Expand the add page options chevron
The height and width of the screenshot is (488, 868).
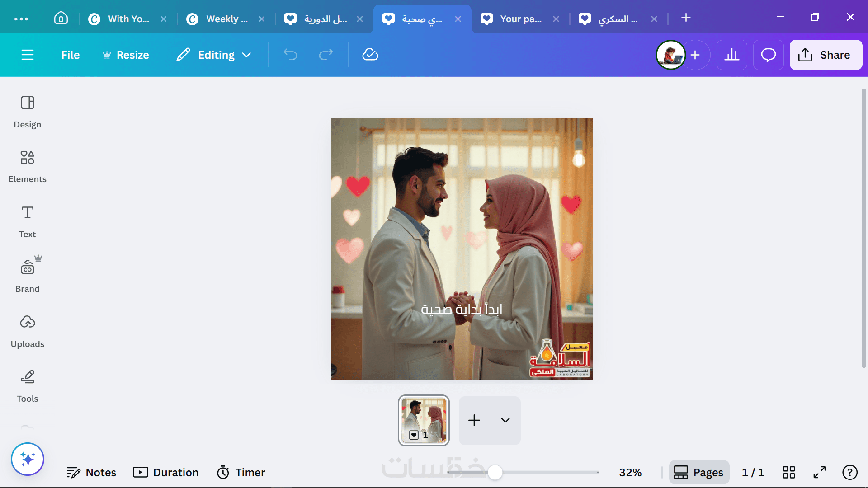coord(505,420)
